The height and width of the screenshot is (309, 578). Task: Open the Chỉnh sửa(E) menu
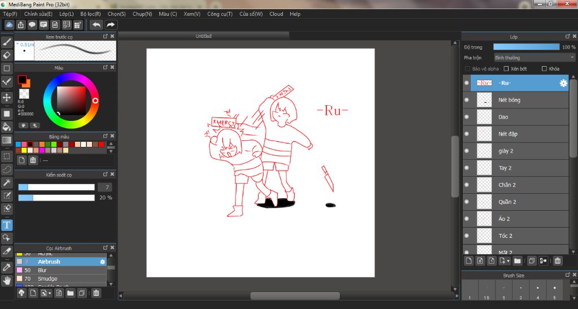pyautogui.click(x=38, y=14)
